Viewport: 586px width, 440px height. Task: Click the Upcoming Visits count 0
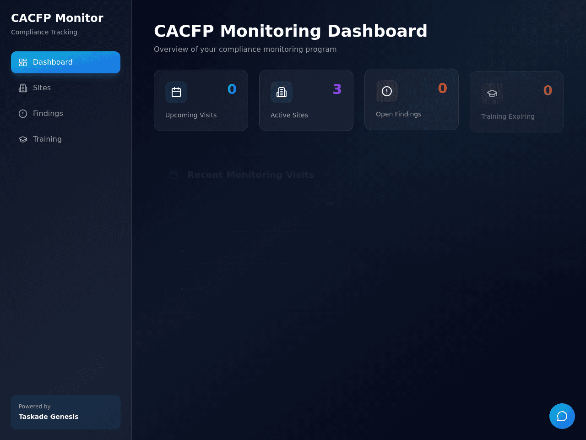232,89
